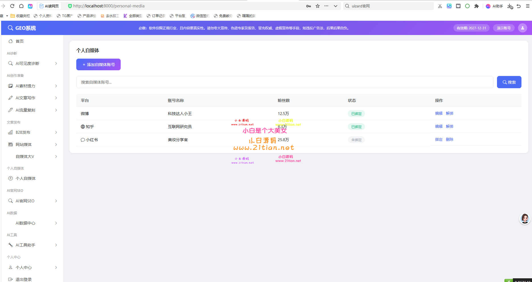Switch to the AI读网页 browser tab
The width and height of the screenshot is (532, 282).
tap(49, 6)
